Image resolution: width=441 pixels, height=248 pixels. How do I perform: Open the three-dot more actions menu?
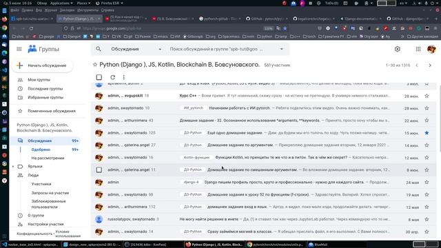click(124, 77)
